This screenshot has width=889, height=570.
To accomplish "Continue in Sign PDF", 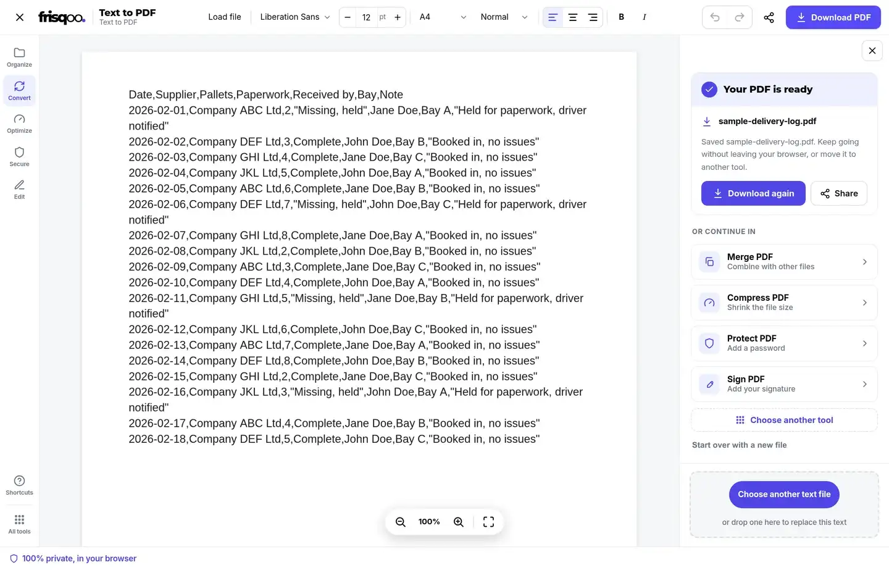I will 784,384.
